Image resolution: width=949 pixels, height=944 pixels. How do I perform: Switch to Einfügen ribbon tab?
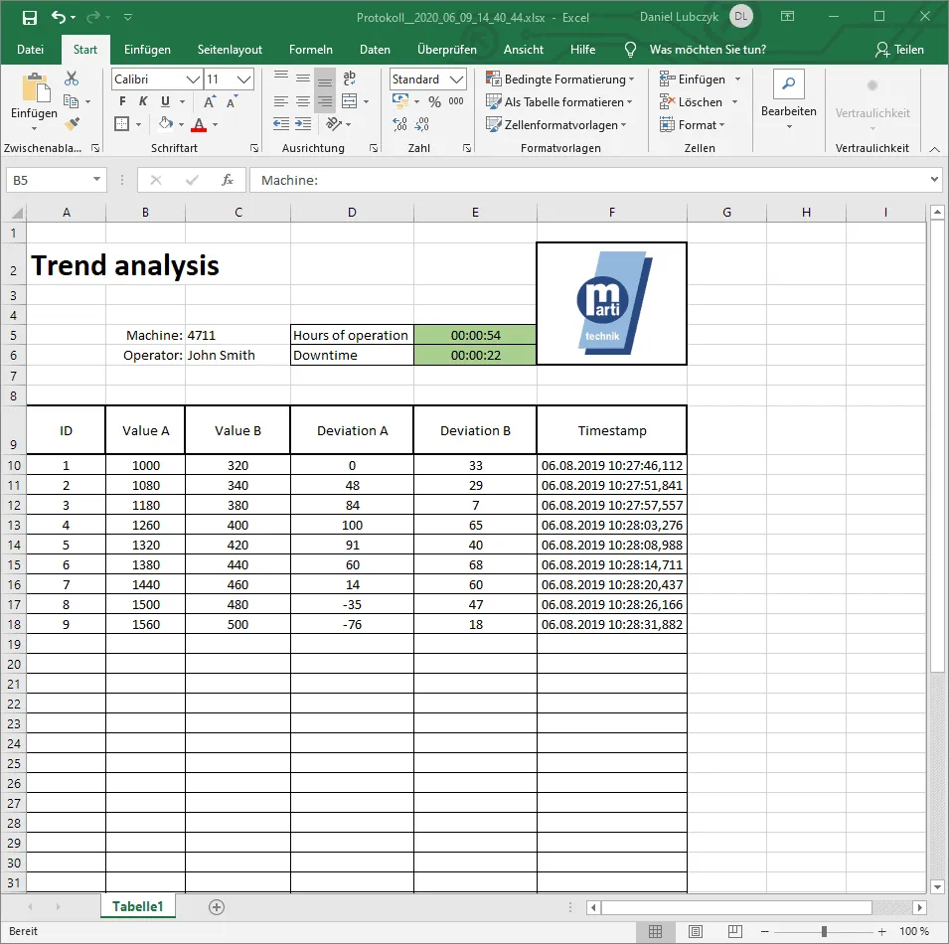[x=147, y=50]
